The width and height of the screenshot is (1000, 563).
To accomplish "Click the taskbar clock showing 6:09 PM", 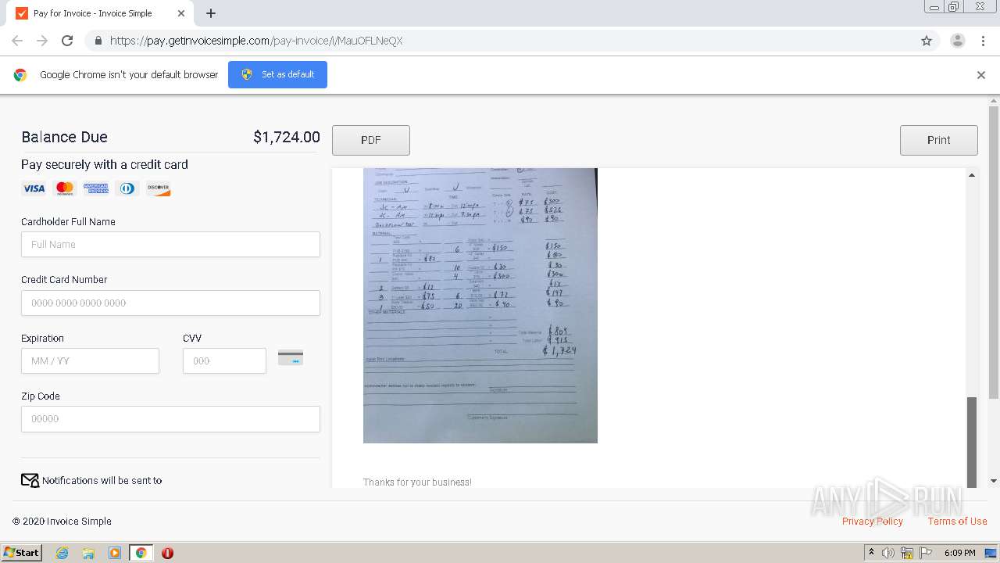I will (959, 553).
